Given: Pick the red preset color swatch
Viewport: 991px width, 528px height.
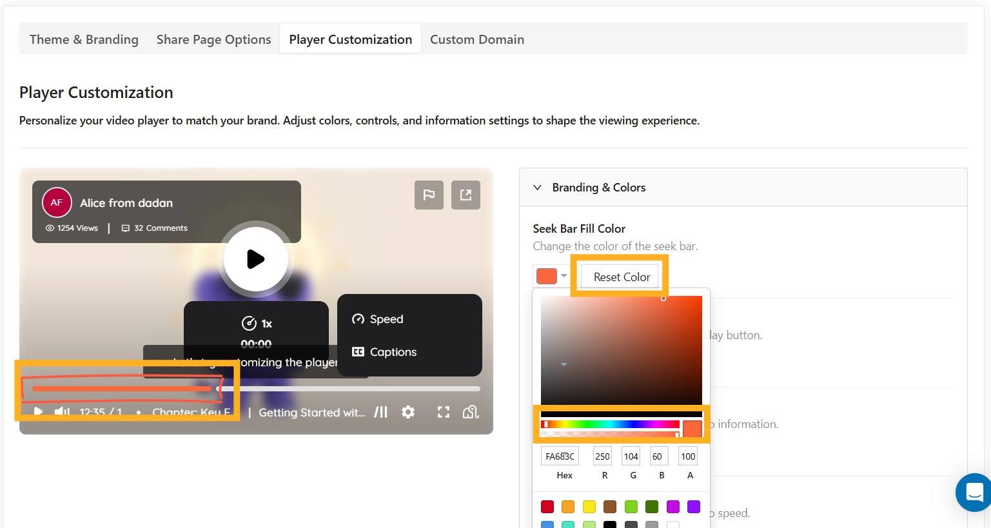Looking at the screenshot, I should (547, 507).
